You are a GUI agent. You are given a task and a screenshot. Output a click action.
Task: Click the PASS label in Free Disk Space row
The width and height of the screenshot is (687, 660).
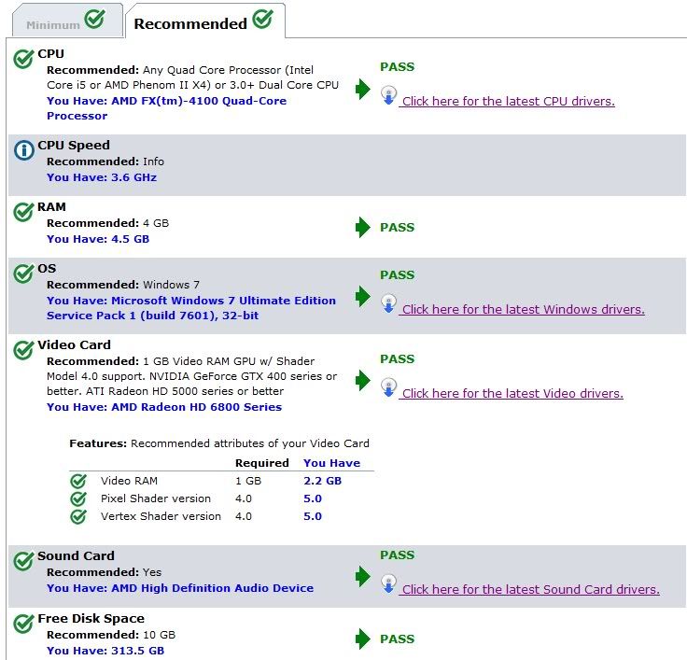click(397, 639)
